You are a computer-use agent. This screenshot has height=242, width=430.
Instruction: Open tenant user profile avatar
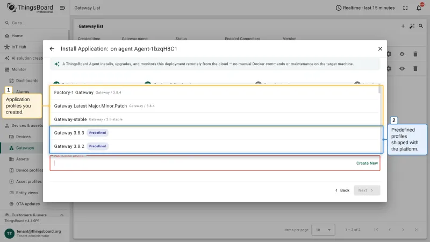click(9, 233)
